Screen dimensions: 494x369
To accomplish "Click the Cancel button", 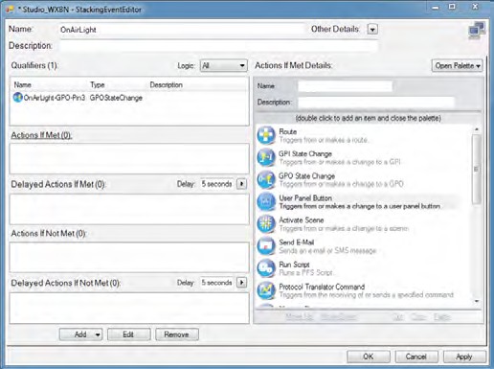I will (x=416, y=357).
